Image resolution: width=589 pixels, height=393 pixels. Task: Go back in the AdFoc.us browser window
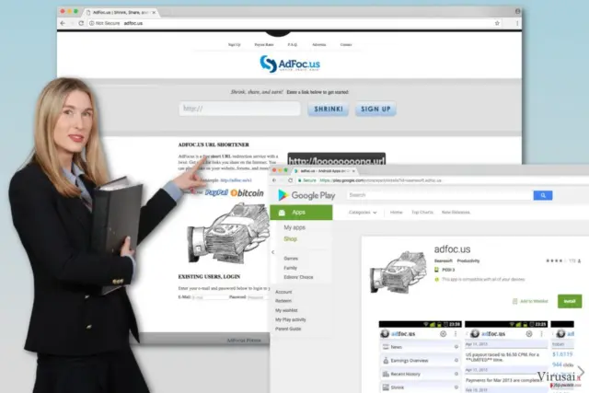pyautogui.click(x=63, y=23)
